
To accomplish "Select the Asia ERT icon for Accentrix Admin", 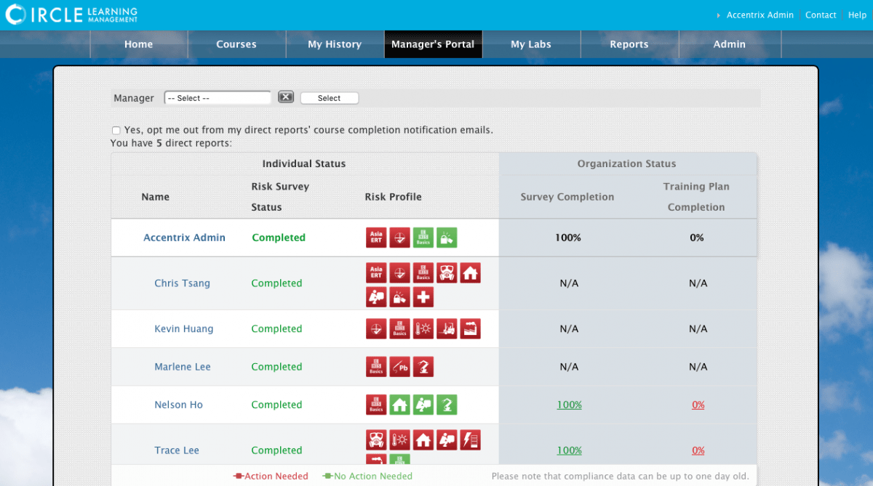I will pyautogui.click(x=376, y=238).
